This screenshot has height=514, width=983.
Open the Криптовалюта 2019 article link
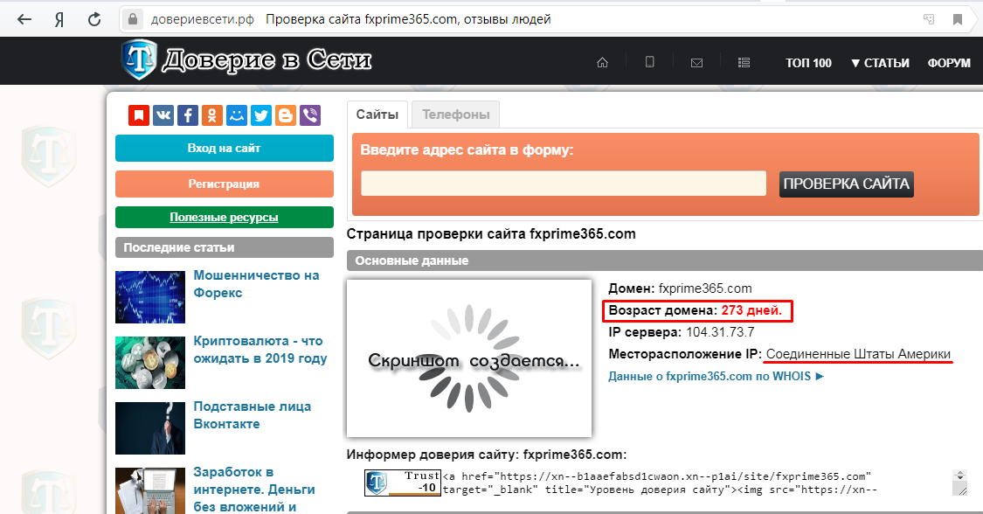click(x=260, y=350)
